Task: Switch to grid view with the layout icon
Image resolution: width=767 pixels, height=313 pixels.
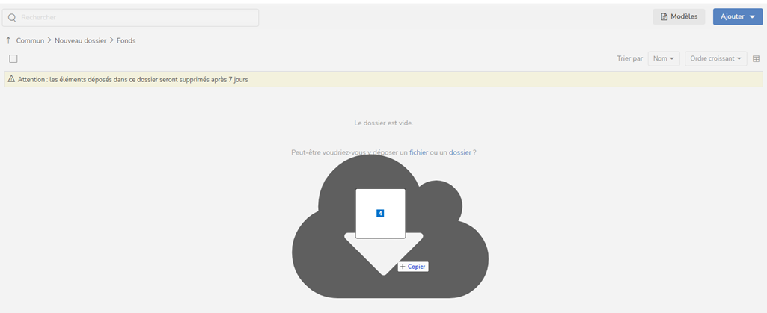Action: tap(756, 58)
